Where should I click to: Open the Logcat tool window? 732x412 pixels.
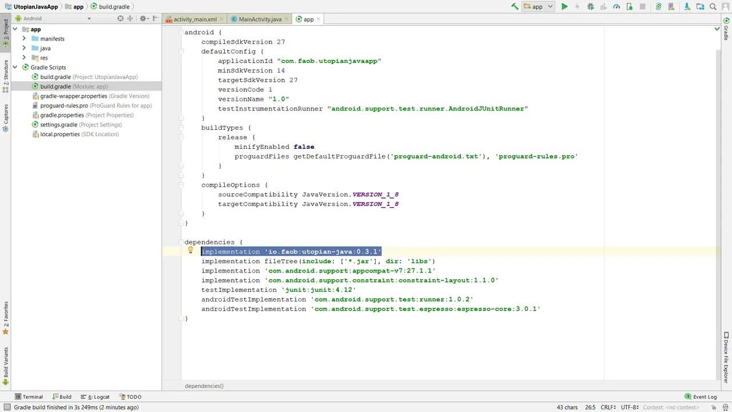[x=95, y=397]
